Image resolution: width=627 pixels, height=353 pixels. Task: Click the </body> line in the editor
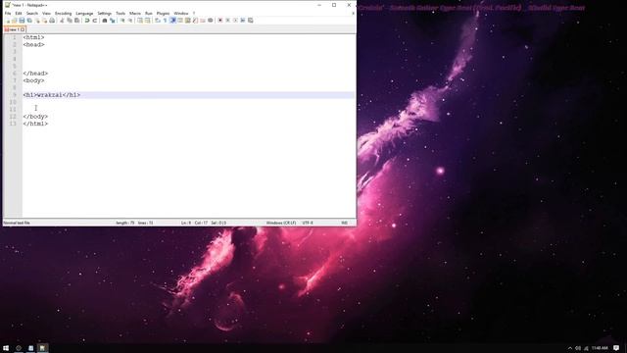click(x=35, y=117)
